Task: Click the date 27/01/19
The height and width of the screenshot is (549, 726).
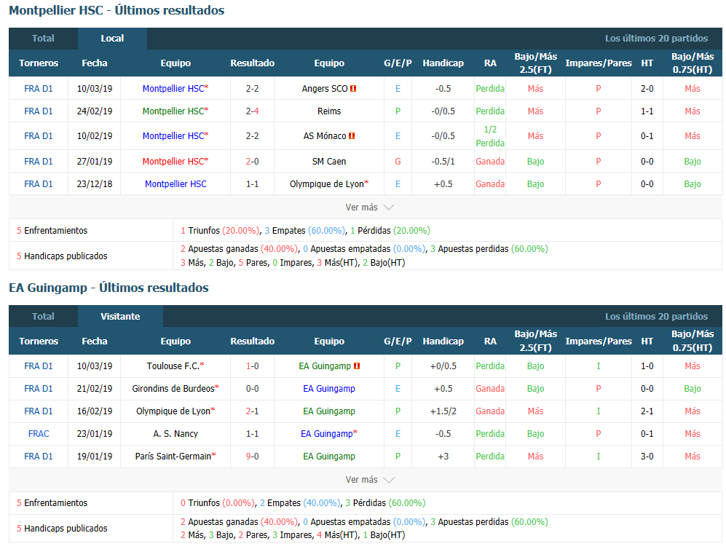Action: pyautogui.click(x=95, y=161)
